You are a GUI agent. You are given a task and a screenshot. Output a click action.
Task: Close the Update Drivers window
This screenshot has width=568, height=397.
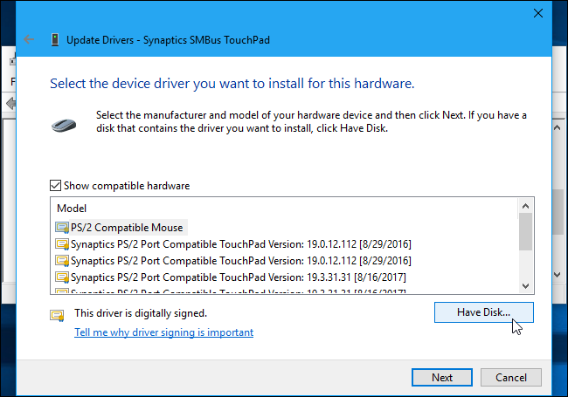tap(535, 15)
